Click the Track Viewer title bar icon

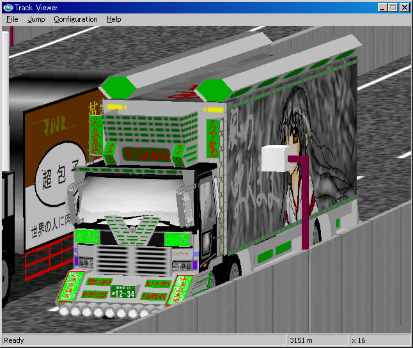8,8
